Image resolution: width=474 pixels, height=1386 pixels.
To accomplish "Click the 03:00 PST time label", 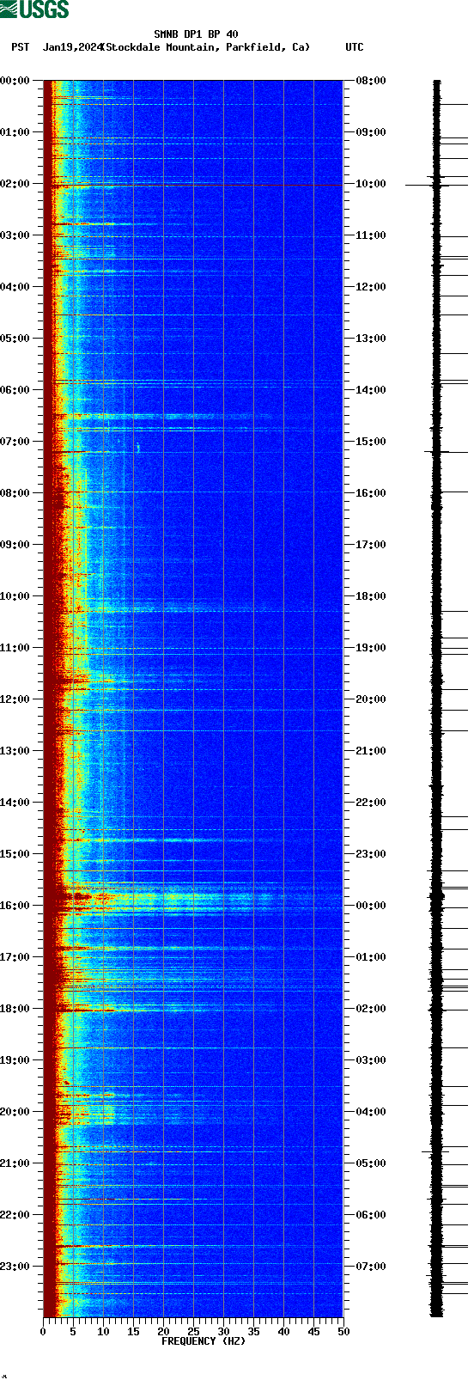I will tap(15, 235).
